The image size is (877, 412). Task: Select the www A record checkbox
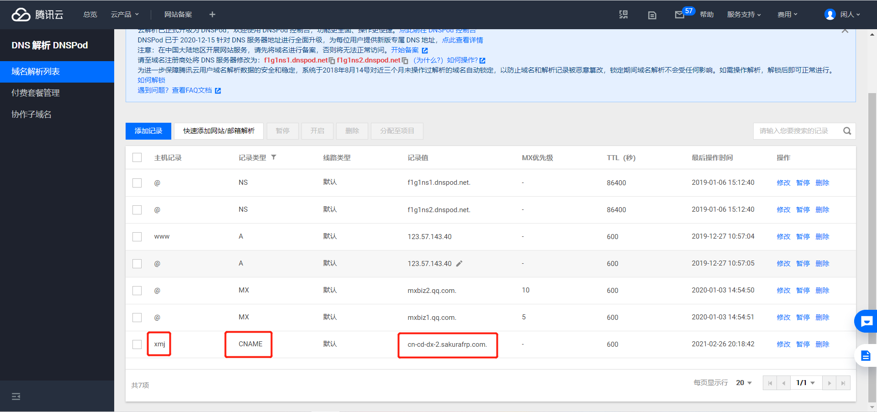click(x=137, y=237)
